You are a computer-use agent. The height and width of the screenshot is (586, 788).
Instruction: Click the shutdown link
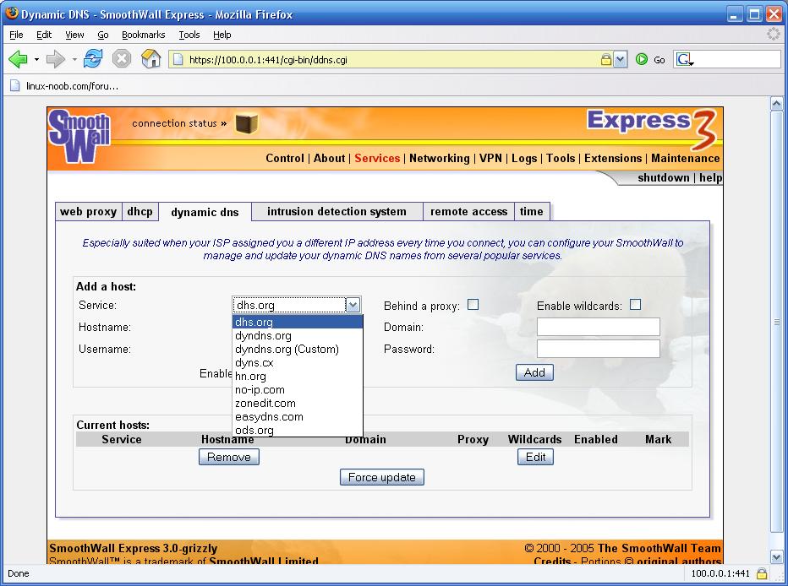click(x=664, y=177)
